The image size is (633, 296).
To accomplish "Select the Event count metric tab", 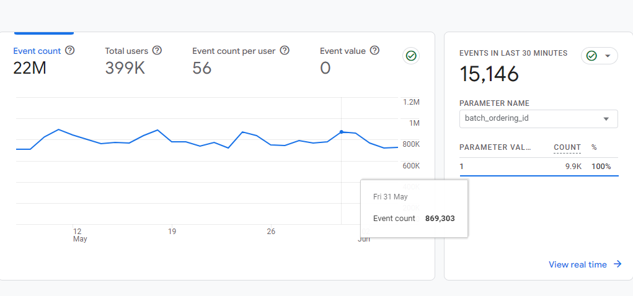I will (37, 51).
